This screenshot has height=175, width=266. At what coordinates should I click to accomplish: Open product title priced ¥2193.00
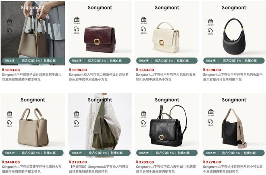point(99,169)
